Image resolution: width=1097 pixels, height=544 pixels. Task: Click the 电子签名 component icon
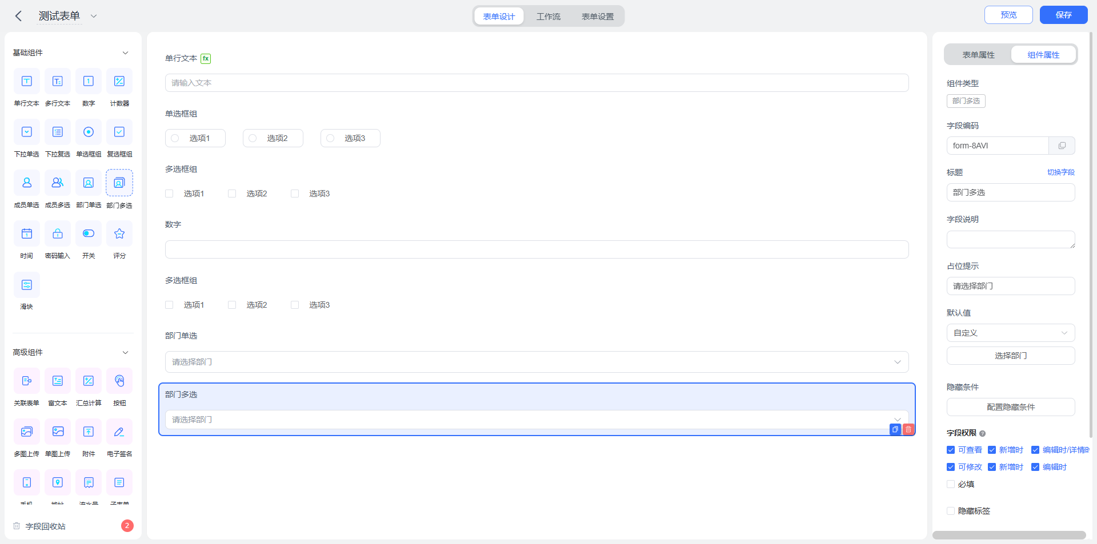[119, 432]
